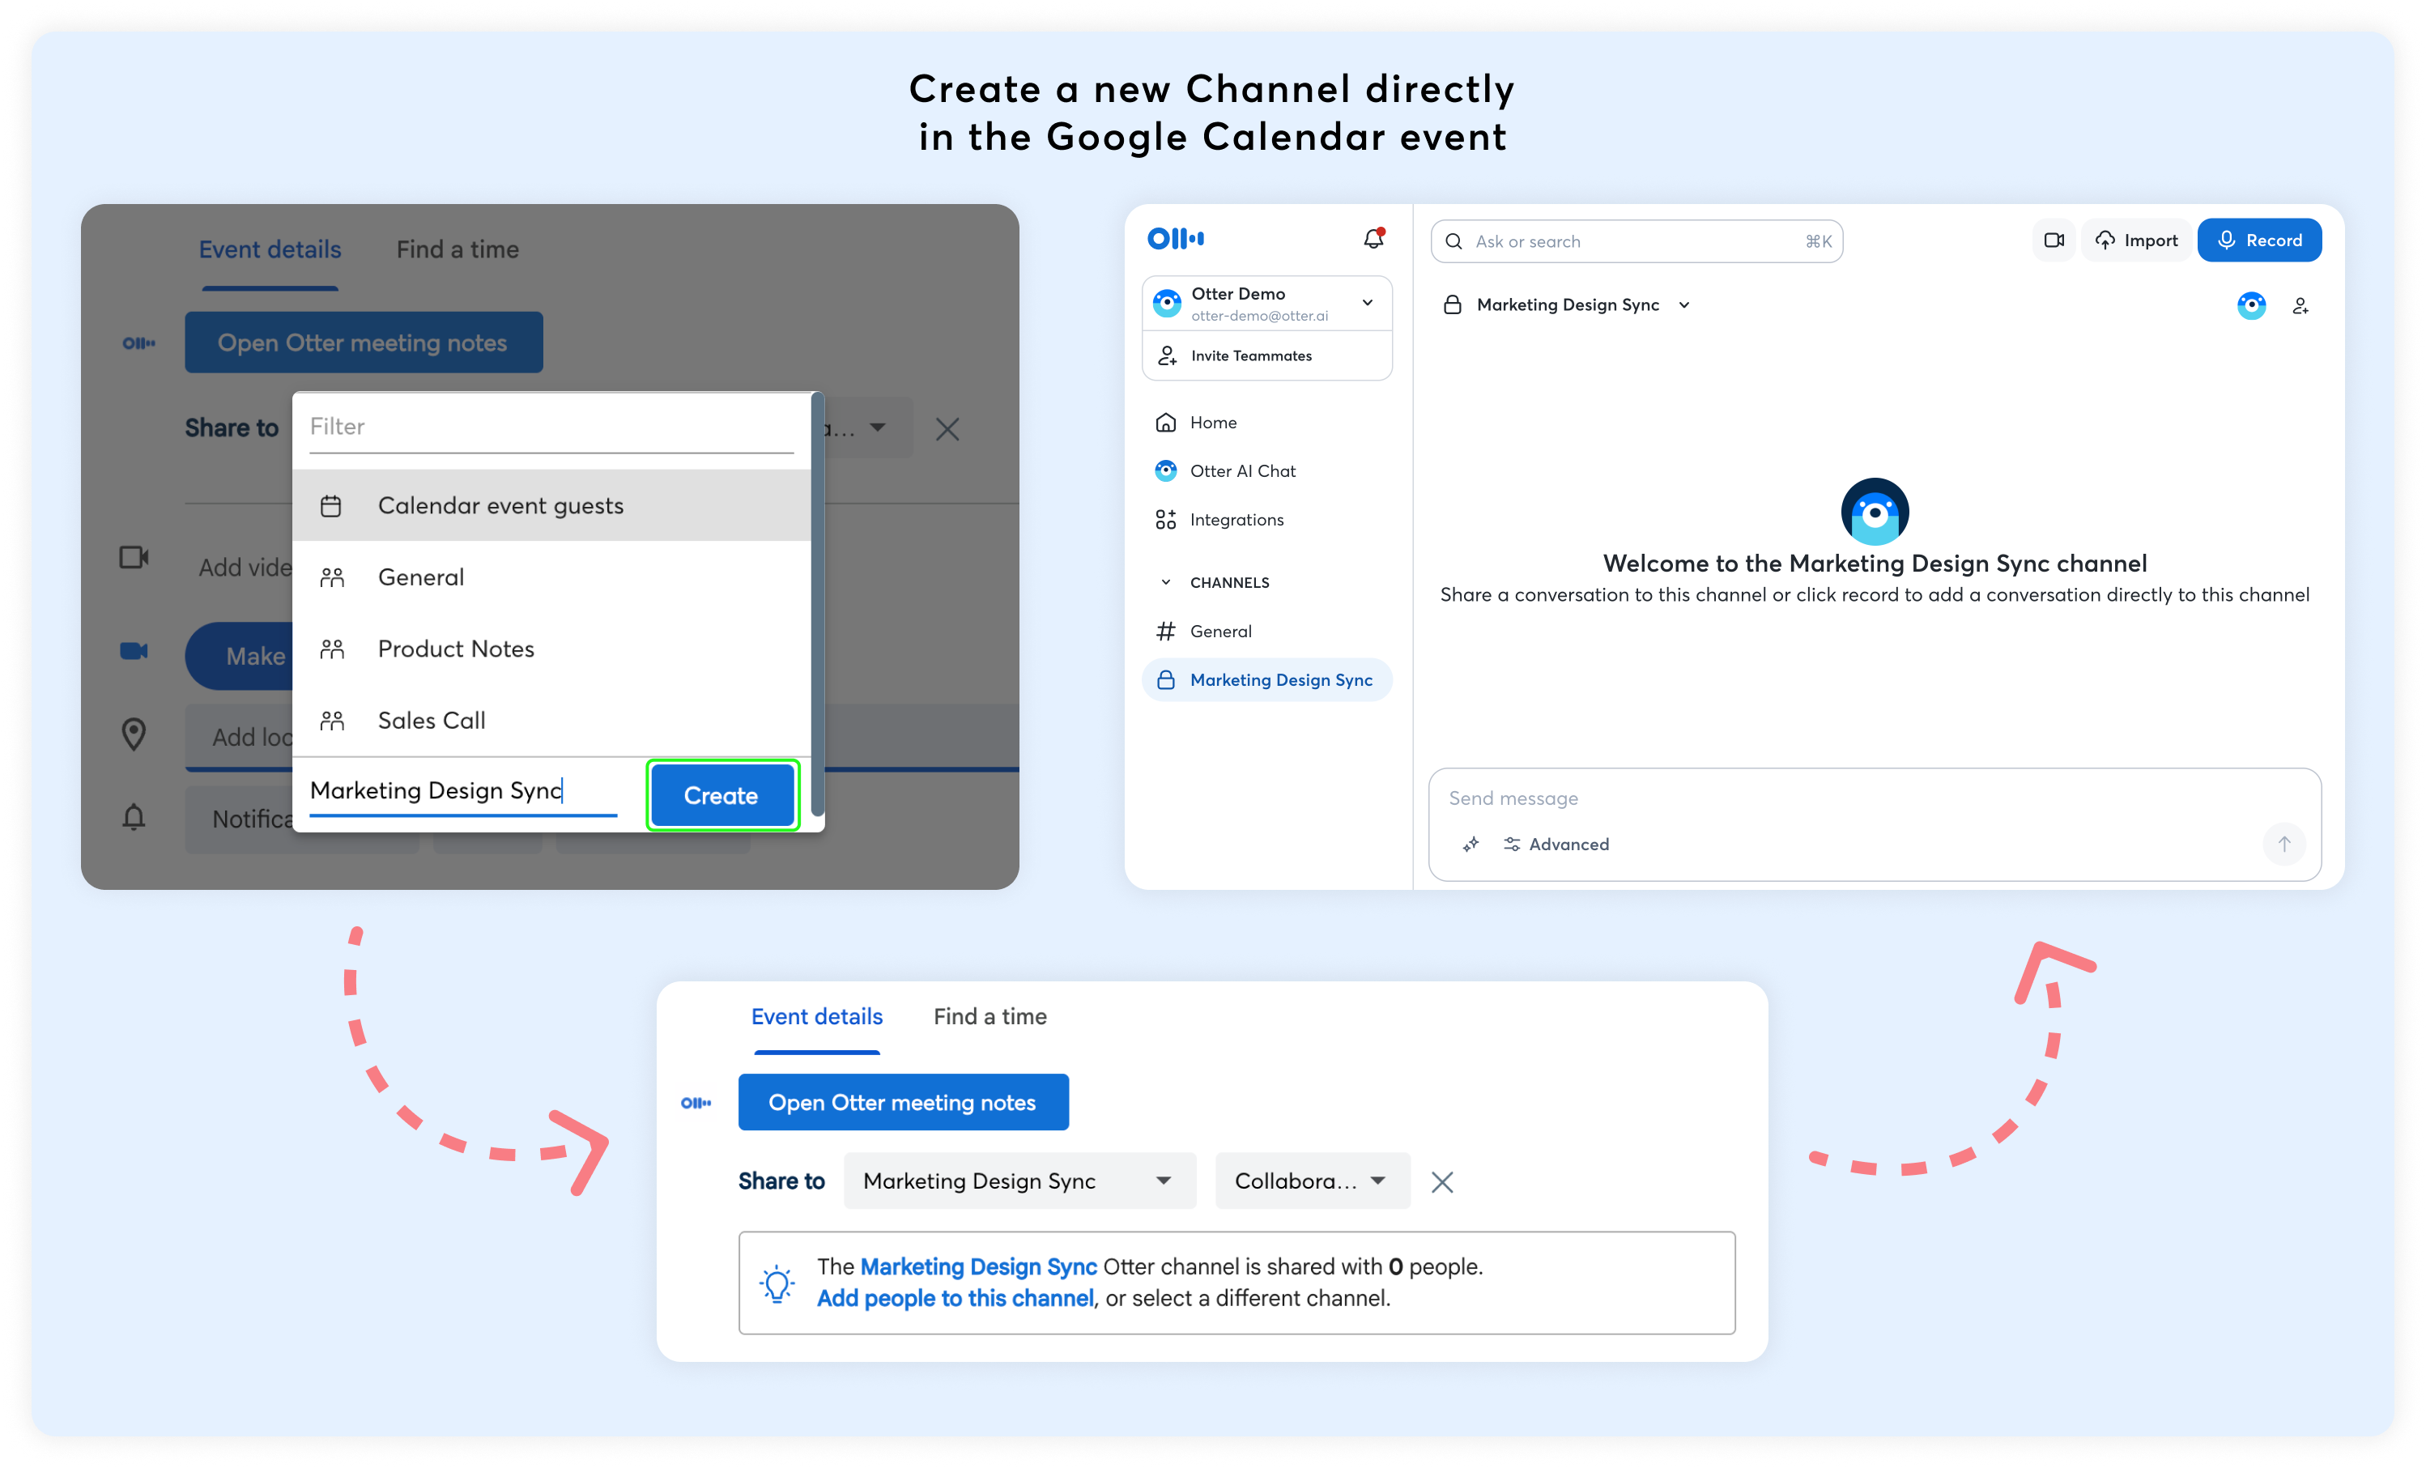The height and width of the screenshot is (1468, 2426).
Task: Click the Add people to this channel link
Action: (x=954, y=1299)
